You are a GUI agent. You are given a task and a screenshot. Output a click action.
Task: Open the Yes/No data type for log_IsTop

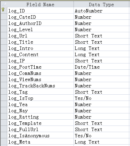click(101, 98)
